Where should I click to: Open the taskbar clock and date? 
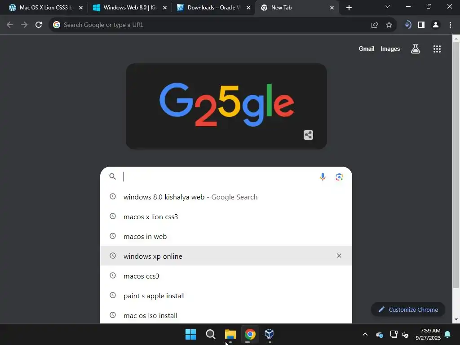[x=428, y=334]
